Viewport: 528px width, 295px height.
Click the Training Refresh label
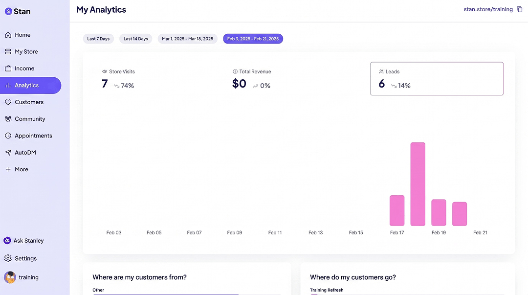click(327, 290)
